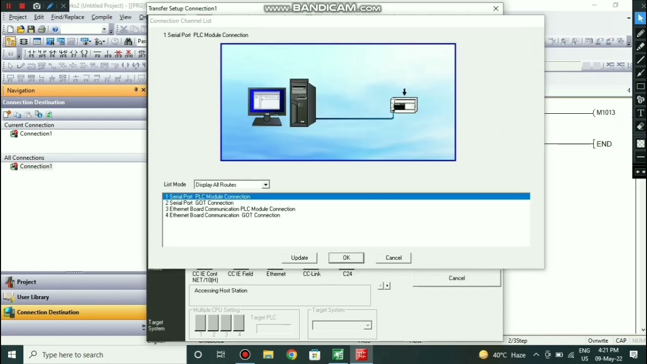Select Bandicam cursor draw tool

point(640,19)
